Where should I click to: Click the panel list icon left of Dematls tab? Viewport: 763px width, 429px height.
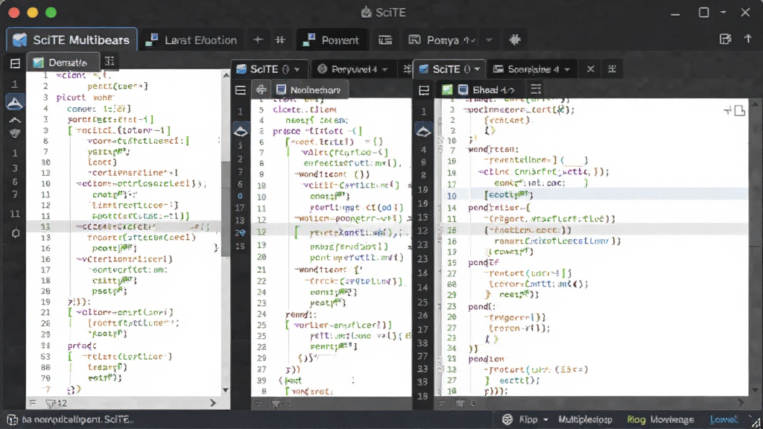pos(15,63)
